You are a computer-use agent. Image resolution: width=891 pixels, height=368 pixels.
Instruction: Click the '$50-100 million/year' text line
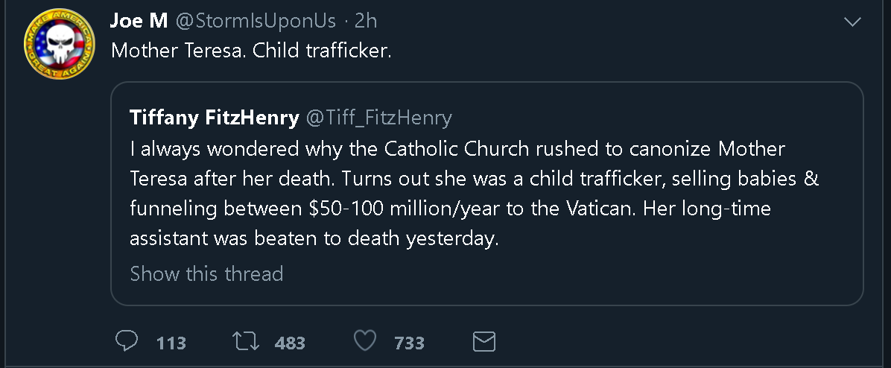(450, 209)
